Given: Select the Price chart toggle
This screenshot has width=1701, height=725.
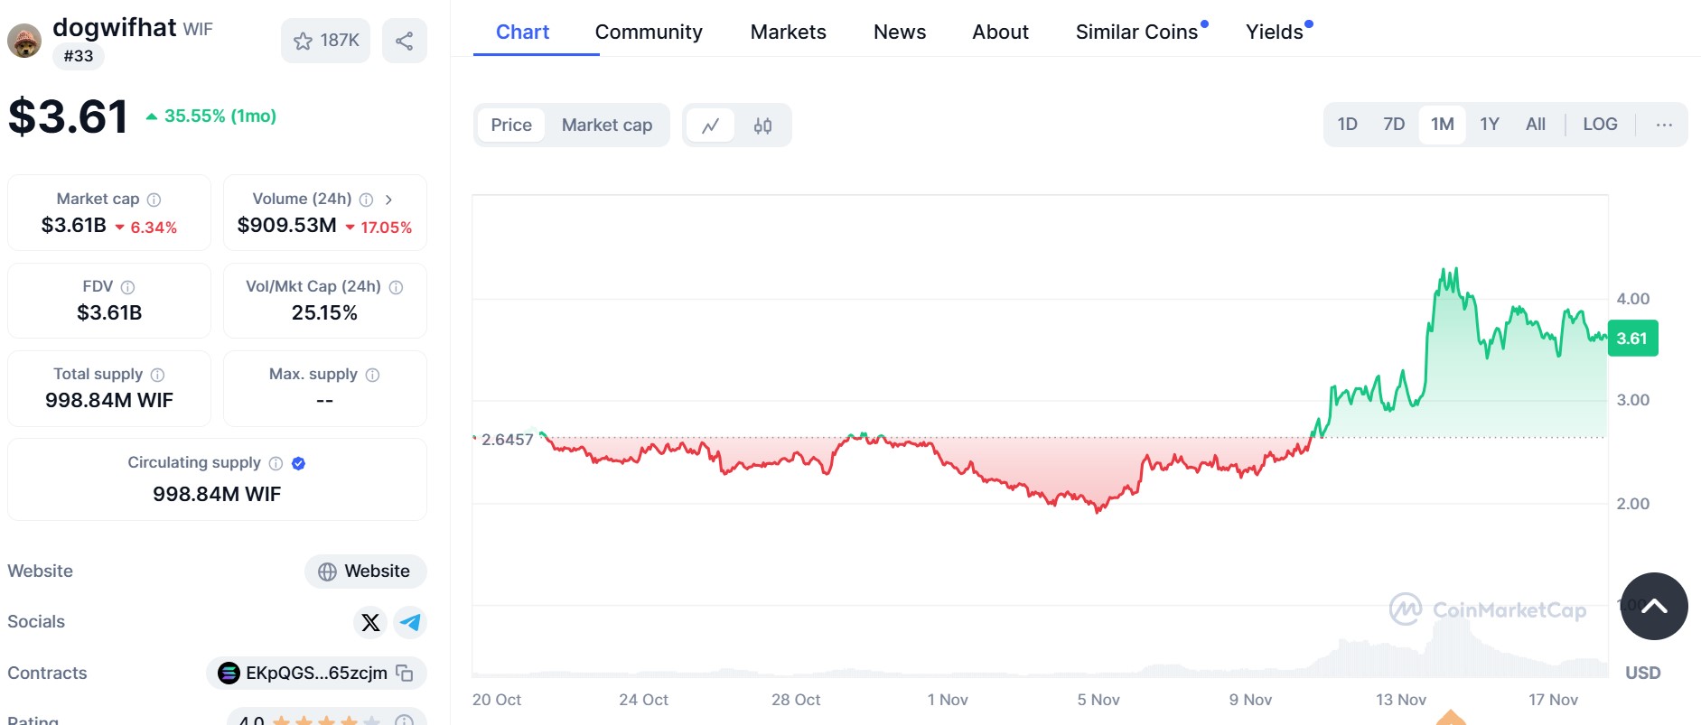Looking at the screenshot, I should pos(510,125).
